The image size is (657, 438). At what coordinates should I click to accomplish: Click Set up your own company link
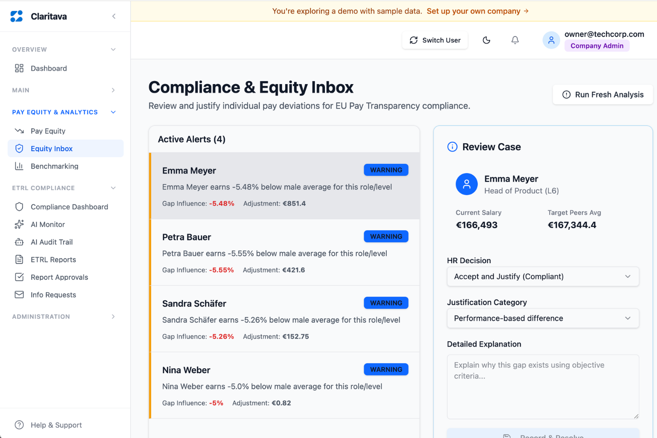coord(477,11)
